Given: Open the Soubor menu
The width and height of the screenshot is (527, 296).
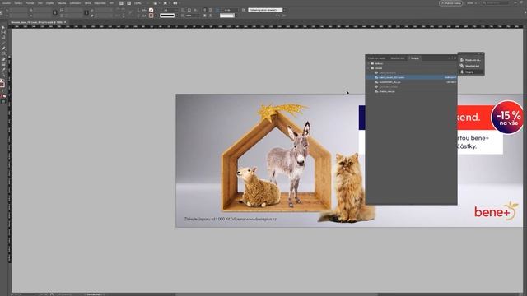Looking at the screenshot, I should [7, 3].
